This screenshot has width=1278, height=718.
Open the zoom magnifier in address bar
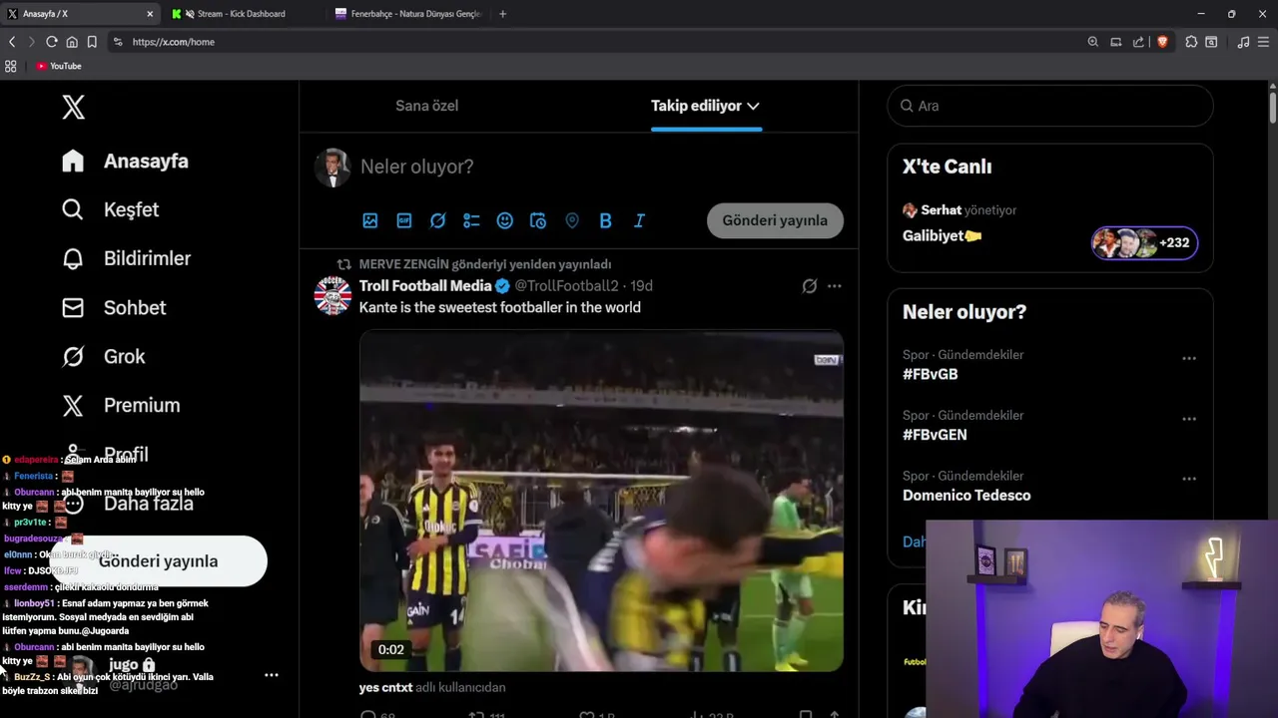[x=1093, y=42]
